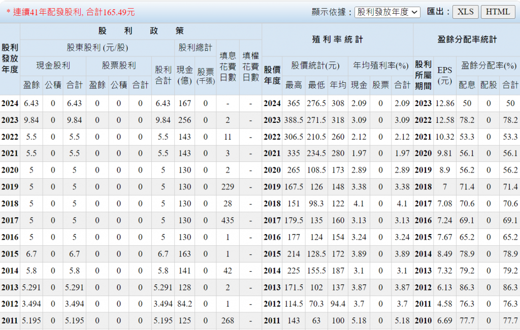Click the EPS (元) column header
Screen dimensions: 520x330
click(444, 75)
